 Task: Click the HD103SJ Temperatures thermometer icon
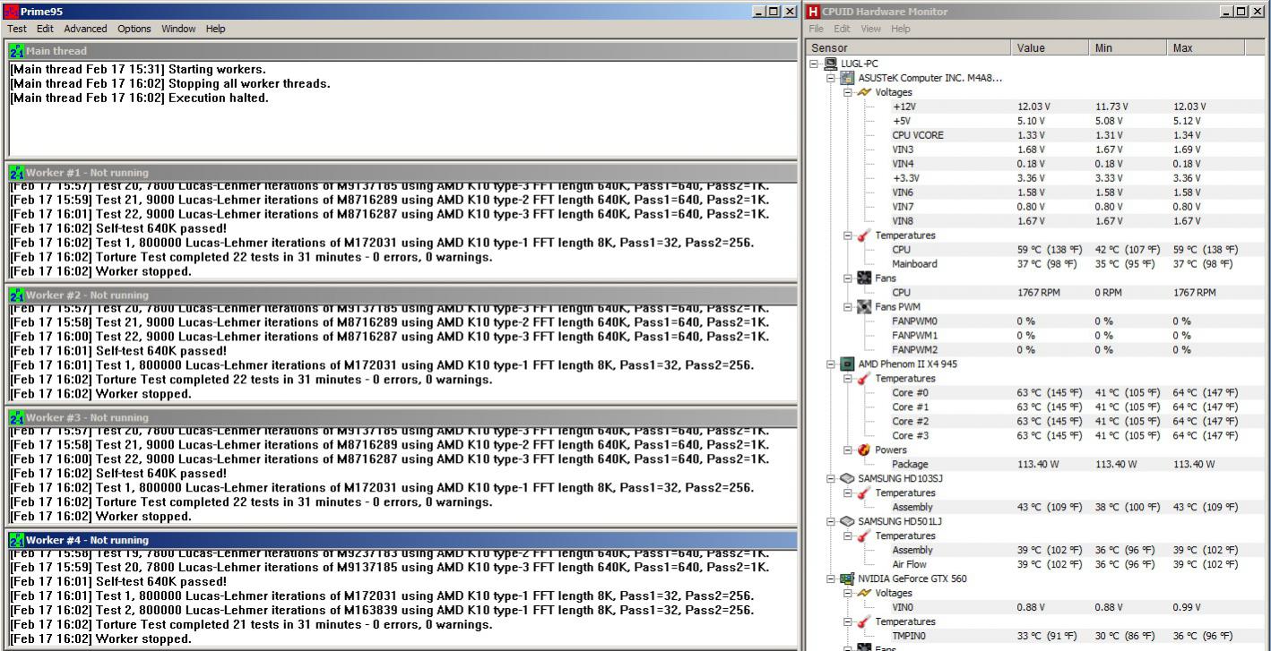coord(864,493)
